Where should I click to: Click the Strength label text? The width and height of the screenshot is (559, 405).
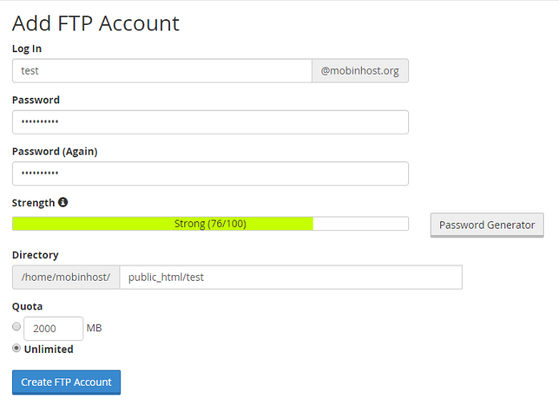point(33,203)
